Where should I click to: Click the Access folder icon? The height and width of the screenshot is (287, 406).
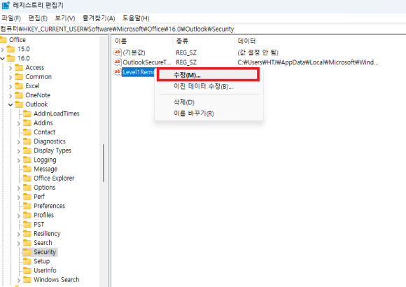19,68
